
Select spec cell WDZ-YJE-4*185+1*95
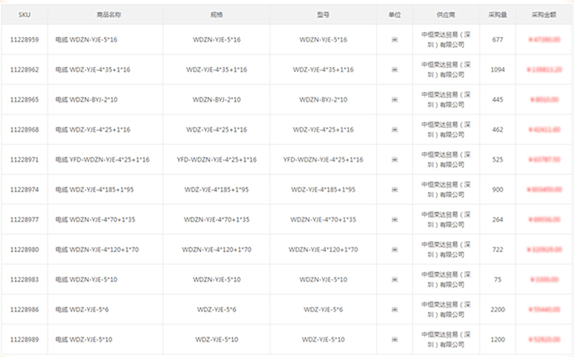click(216, 190)
